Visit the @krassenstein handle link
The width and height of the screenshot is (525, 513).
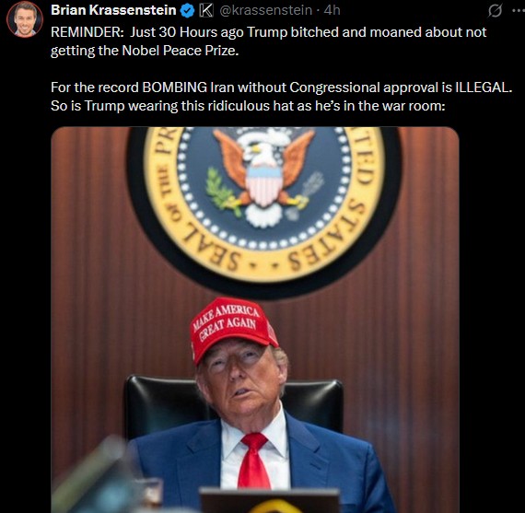pyautogui.click(x=266, y=11)
